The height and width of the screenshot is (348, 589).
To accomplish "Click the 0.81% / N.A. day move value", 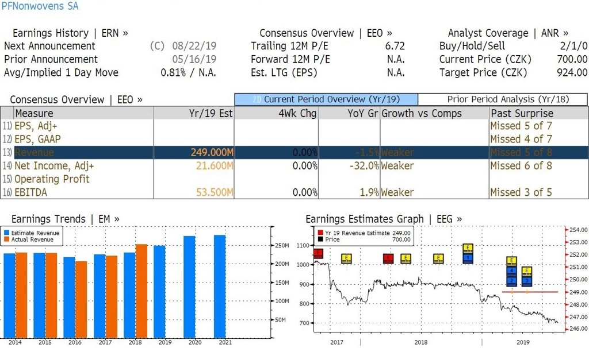I will coord(188,72).
